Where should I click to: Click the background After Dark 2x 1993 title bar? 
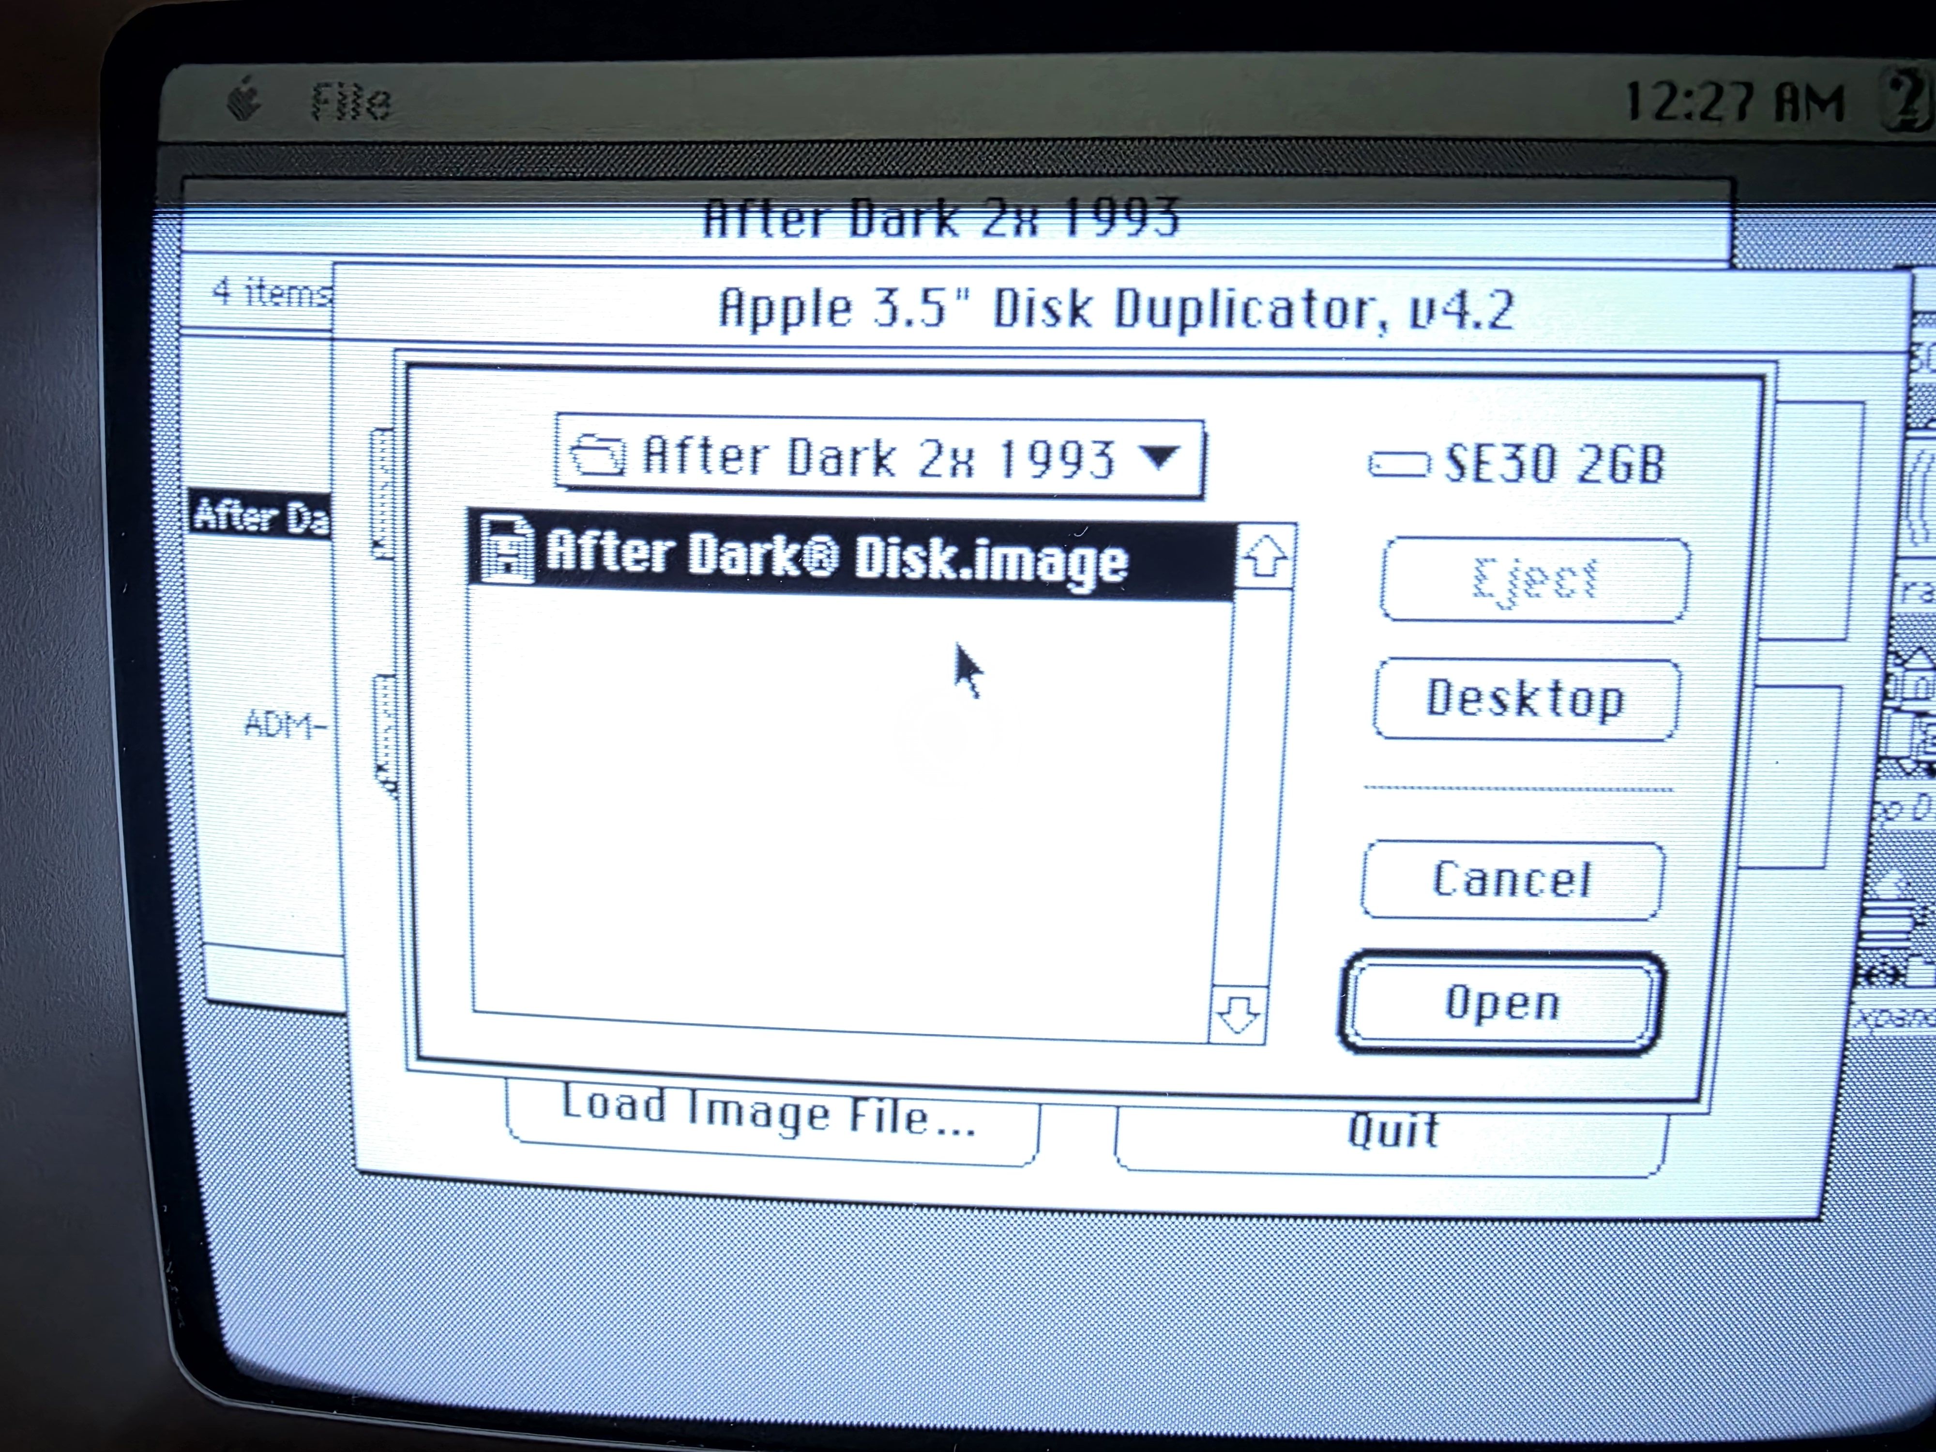click(941, 217)
